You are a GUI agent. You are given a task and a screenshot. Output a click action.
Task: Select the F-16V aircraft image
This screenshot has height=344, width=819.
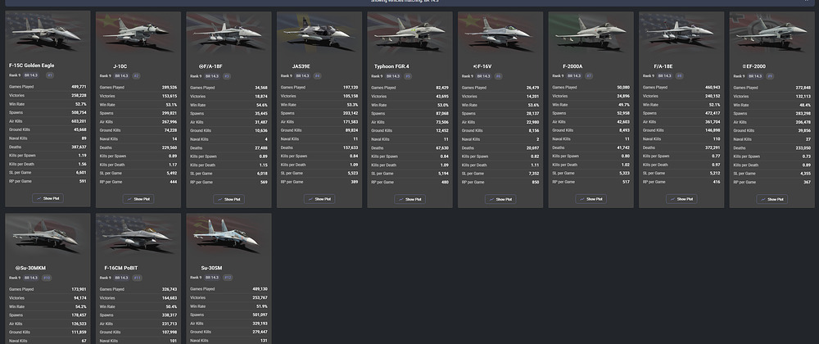coord(500,33)
